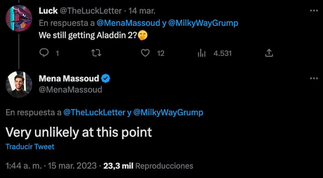Open analytics views icon showing 4.531
323x178 pixels.
click(201, 53)
